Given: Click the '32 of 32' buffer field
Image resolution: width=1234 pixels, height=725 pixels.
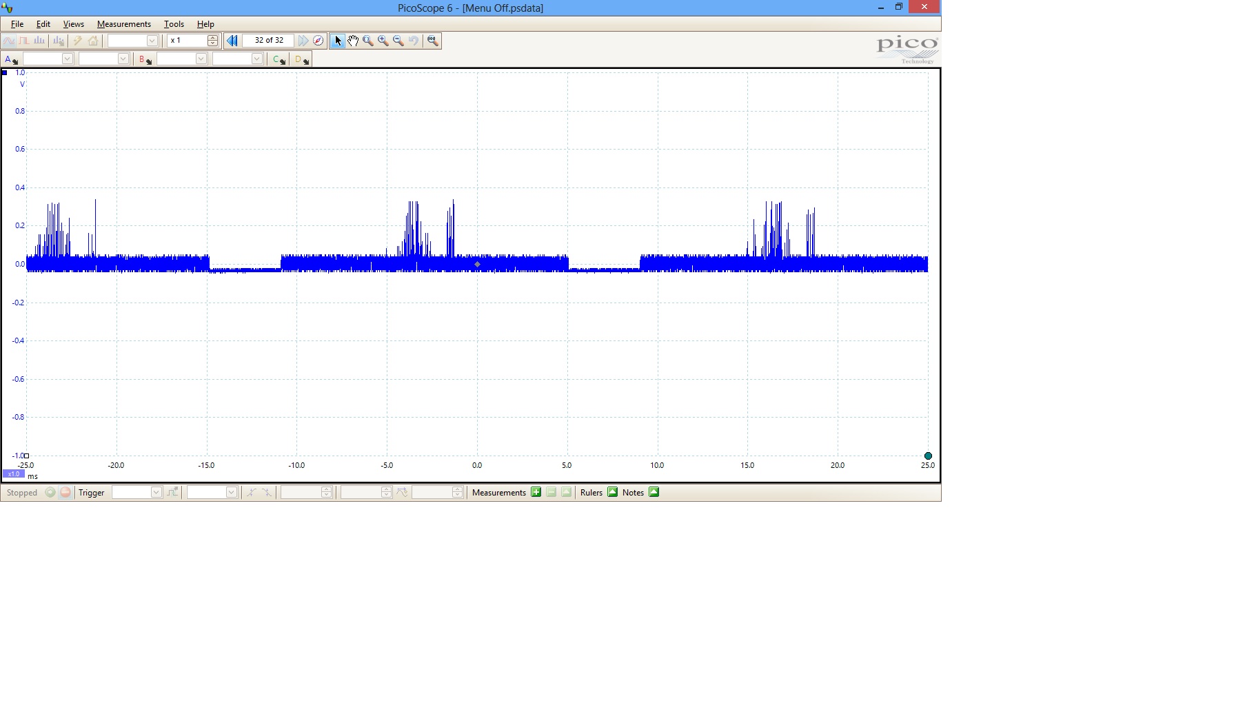Looking at the screenshot, I should coord(269,41).
